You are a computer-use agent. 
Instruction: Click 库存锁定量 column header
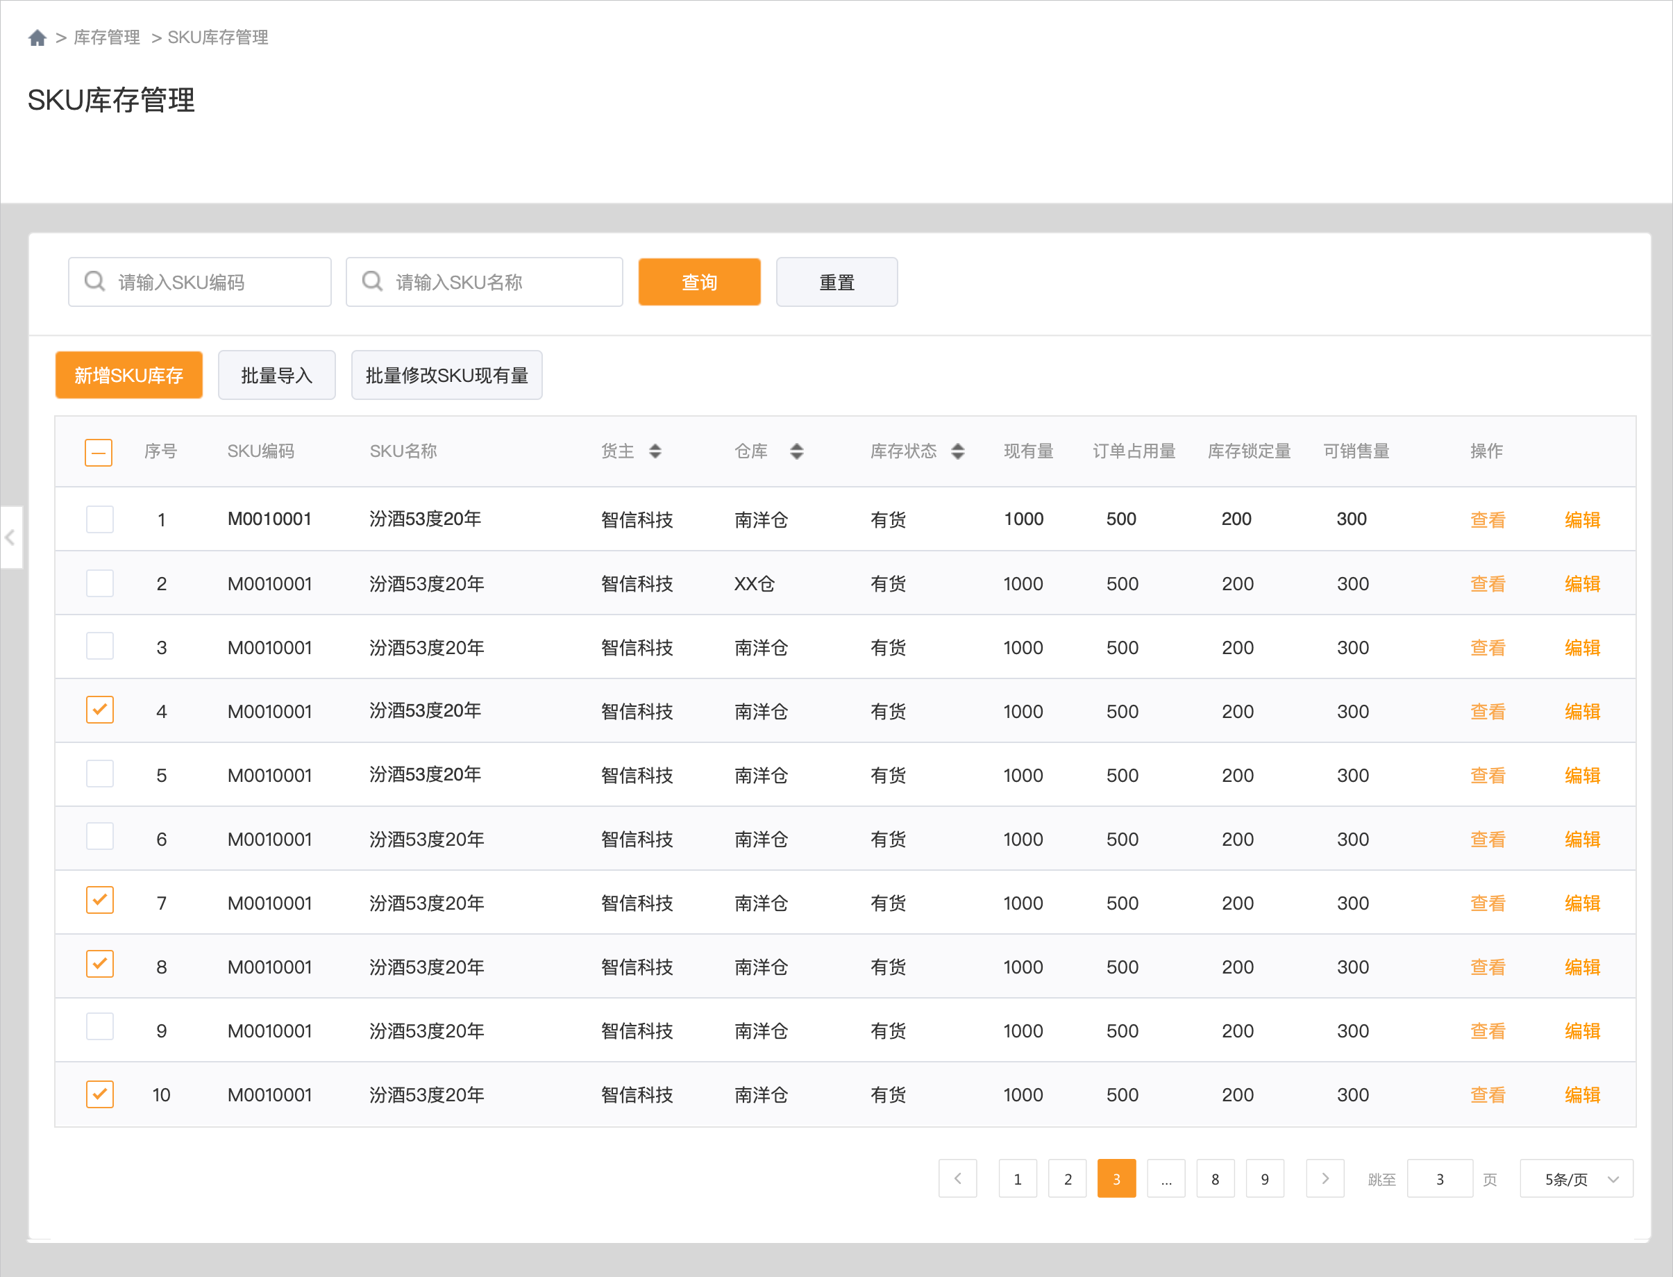tap(1250, 451)
